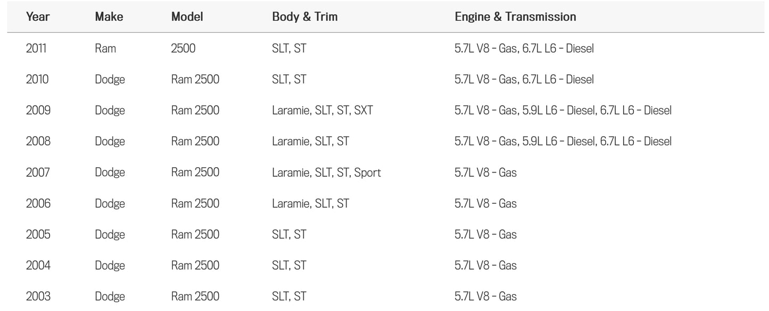Click 2011 row engine 5.7L V8, 6.7L L6
769x311 pixels.
pos(524,48)
